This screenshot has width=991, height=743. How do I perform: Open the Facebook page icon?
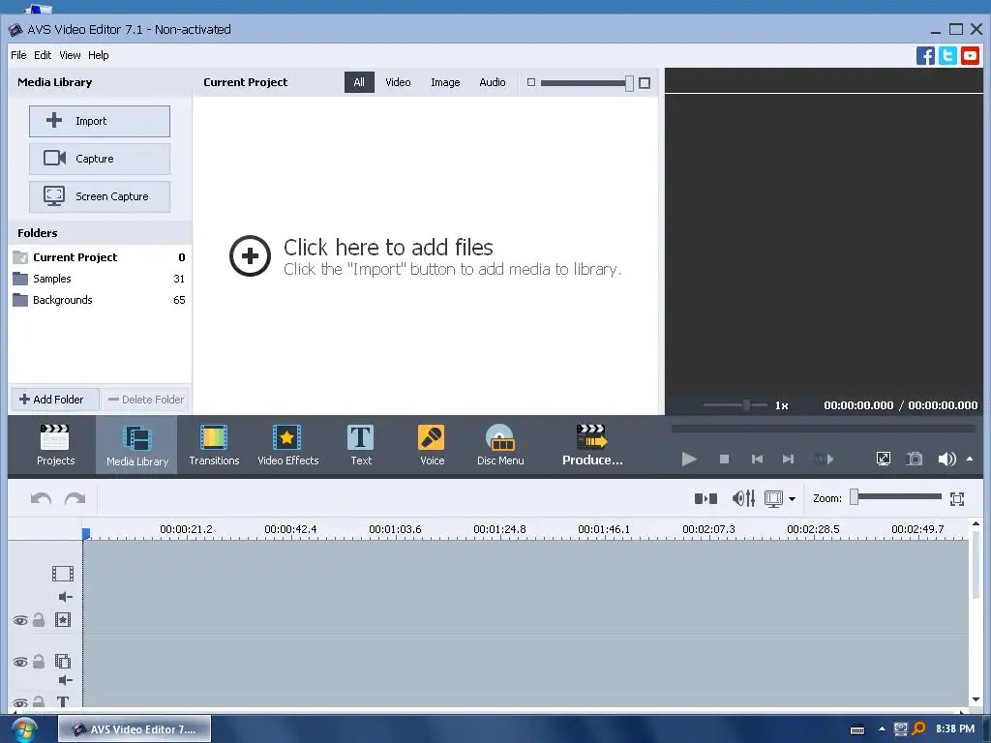[925, 55]
